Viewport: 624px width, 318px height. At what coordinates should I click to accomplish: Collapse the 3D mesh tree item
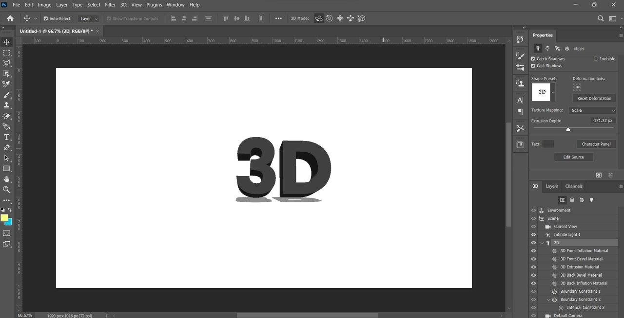click(x=542, y=243)
